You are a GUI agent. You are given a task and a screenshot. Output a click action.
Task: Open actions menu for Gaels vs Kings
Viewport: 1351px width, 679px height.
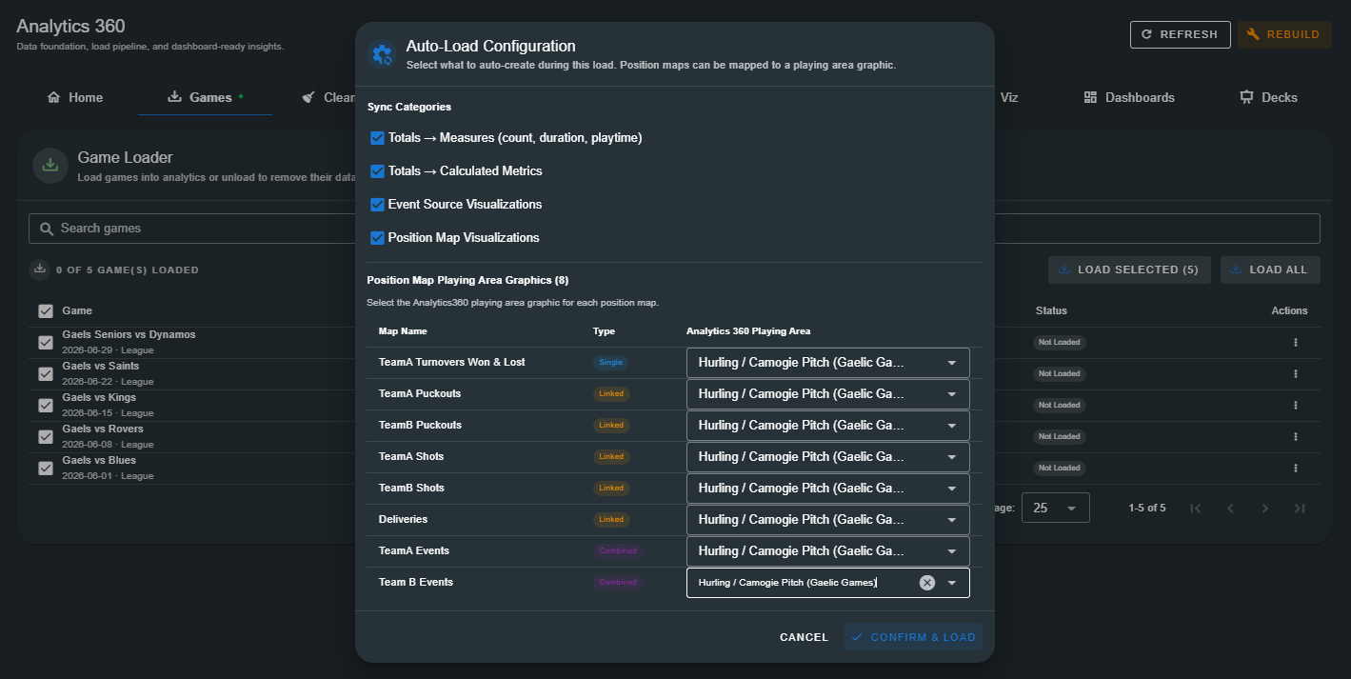coord(1296,405)
